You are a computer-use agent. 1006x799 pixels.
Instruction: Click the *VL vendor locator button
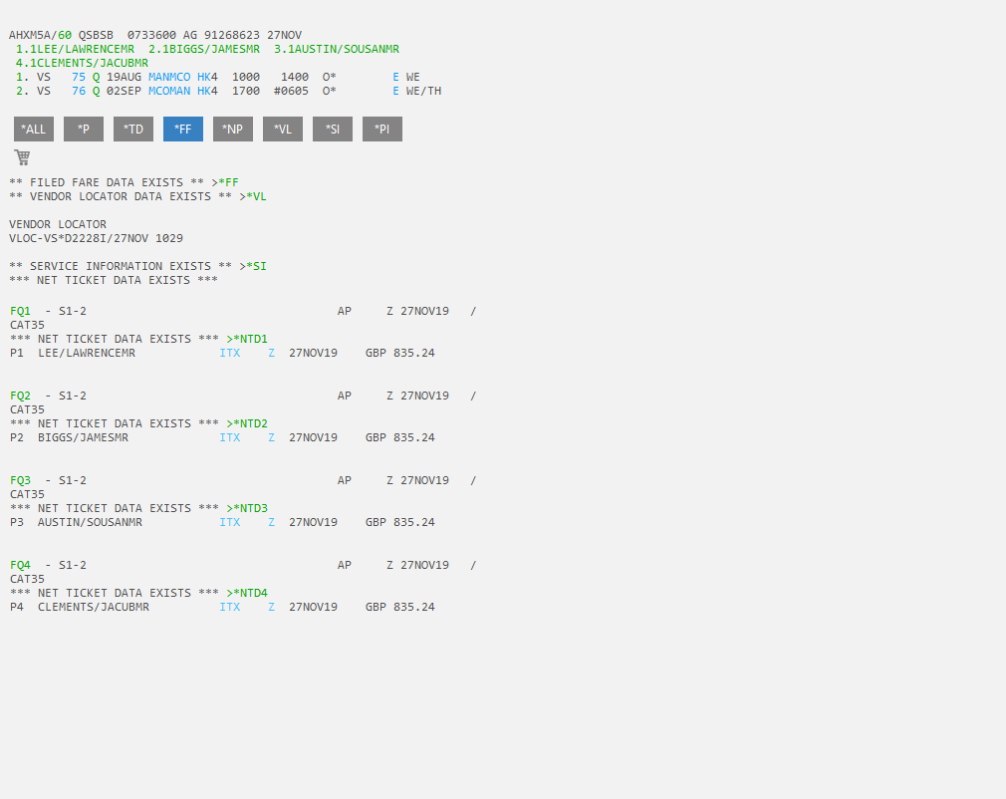point(282,129)
